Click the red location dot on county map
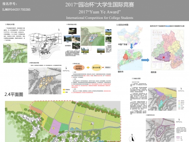This screenshot has height=142, width=189. tap(164, 58)
